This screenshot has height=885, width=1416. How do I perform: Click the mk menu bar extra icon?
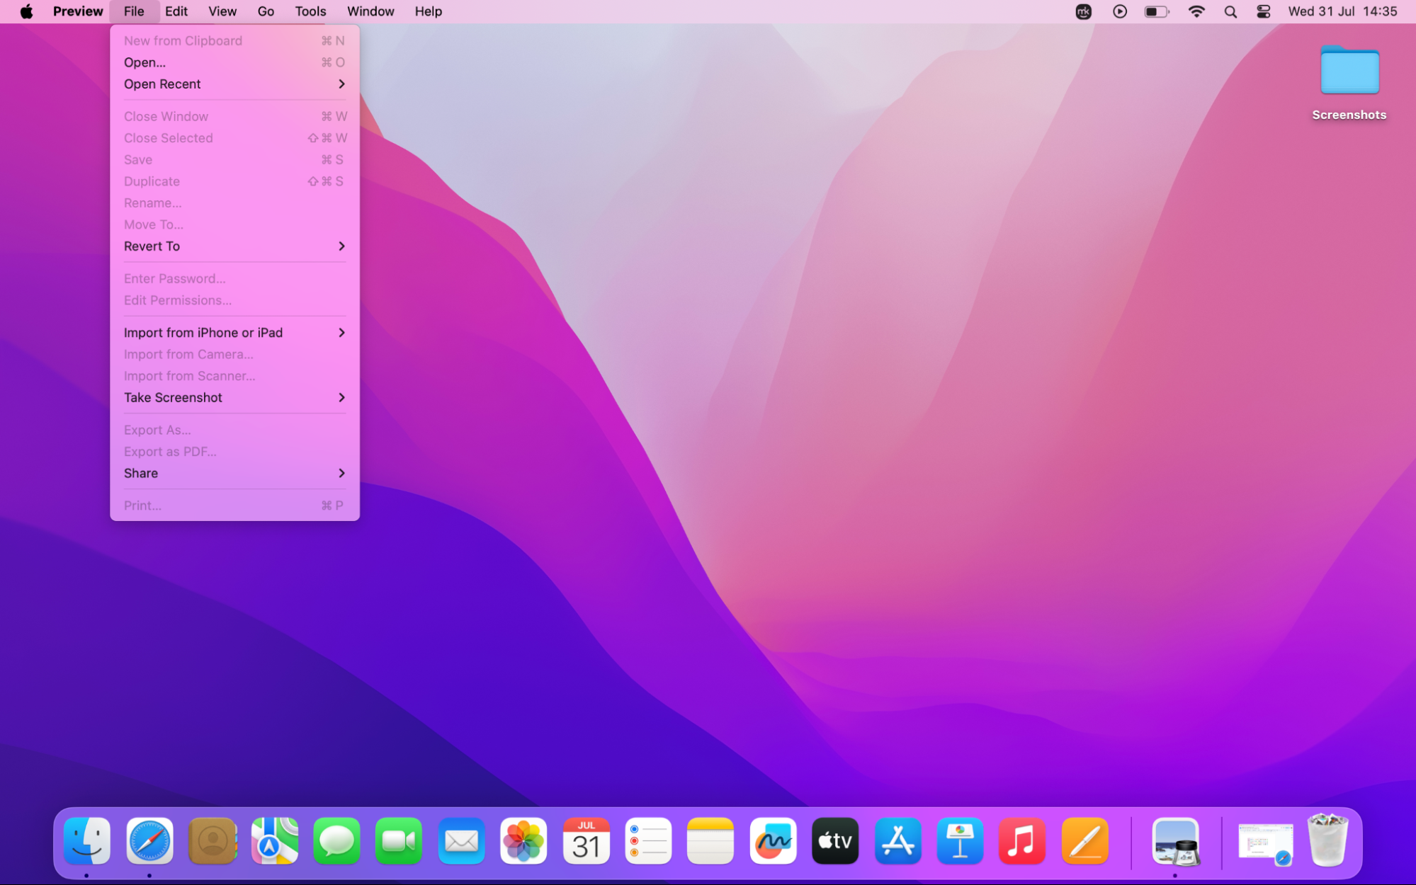[x=1083, y=11]
